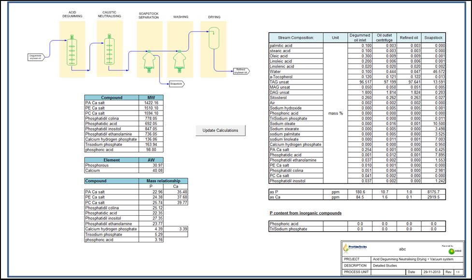Select the Oil outlet centrifuge column header

[x=385, y=37]
